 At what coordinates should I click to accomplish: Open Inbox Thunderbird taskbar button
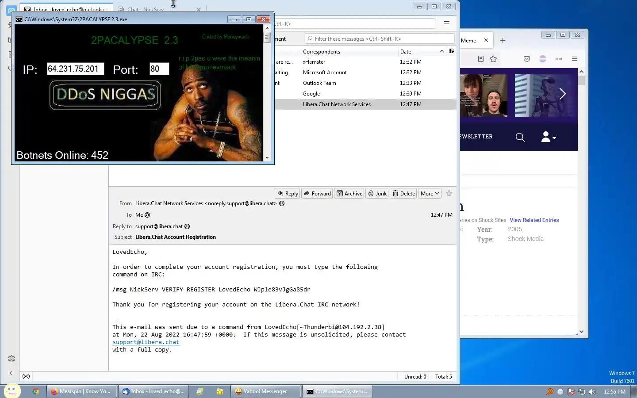(x=153, y=391)
